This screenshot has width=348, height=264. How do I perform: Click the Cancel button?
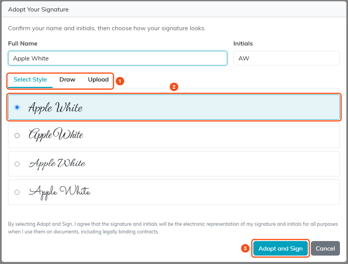pos(325,248)
